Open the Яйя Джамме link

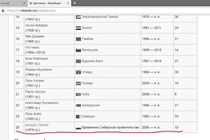click(x=35, y=36)
